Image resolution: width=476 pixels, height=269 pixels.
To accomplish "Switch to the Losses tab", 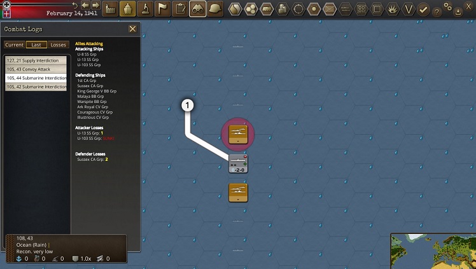I will point(59,45).
